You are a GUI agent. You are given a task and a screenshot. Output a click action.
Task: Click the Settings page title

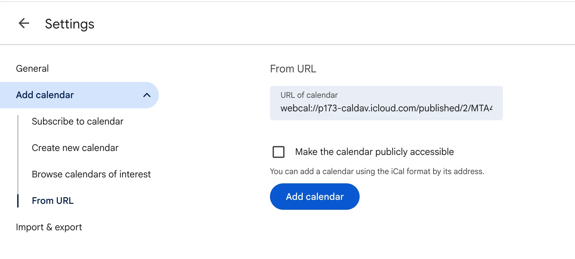[69, 24]
